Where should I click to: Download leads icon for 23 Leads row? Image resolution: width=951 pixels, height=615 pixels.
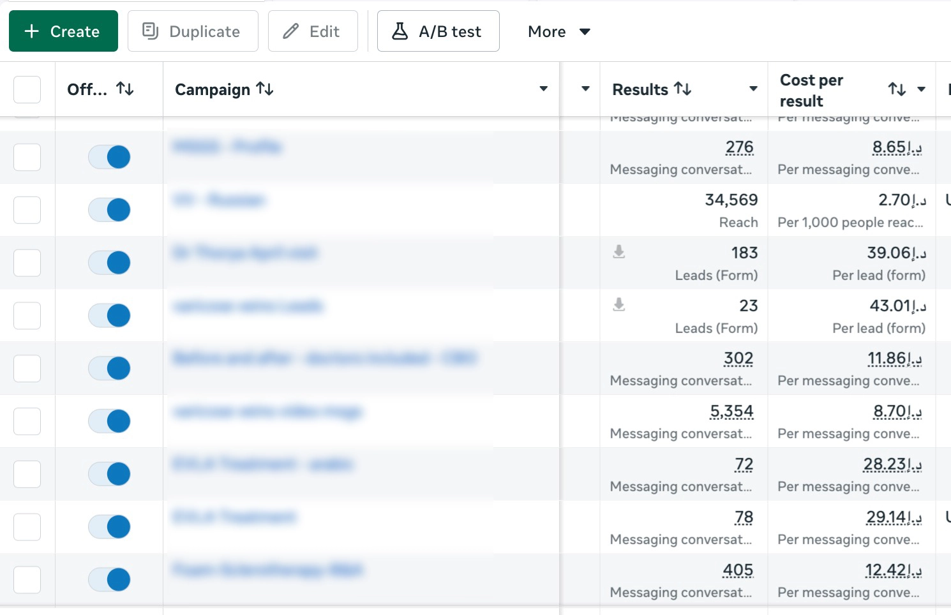(x=619, y=304)
